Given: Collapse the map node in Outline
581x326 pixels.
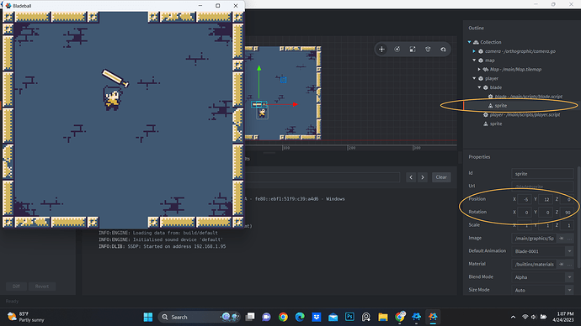Looking at the screenshot, I should 474,60.
